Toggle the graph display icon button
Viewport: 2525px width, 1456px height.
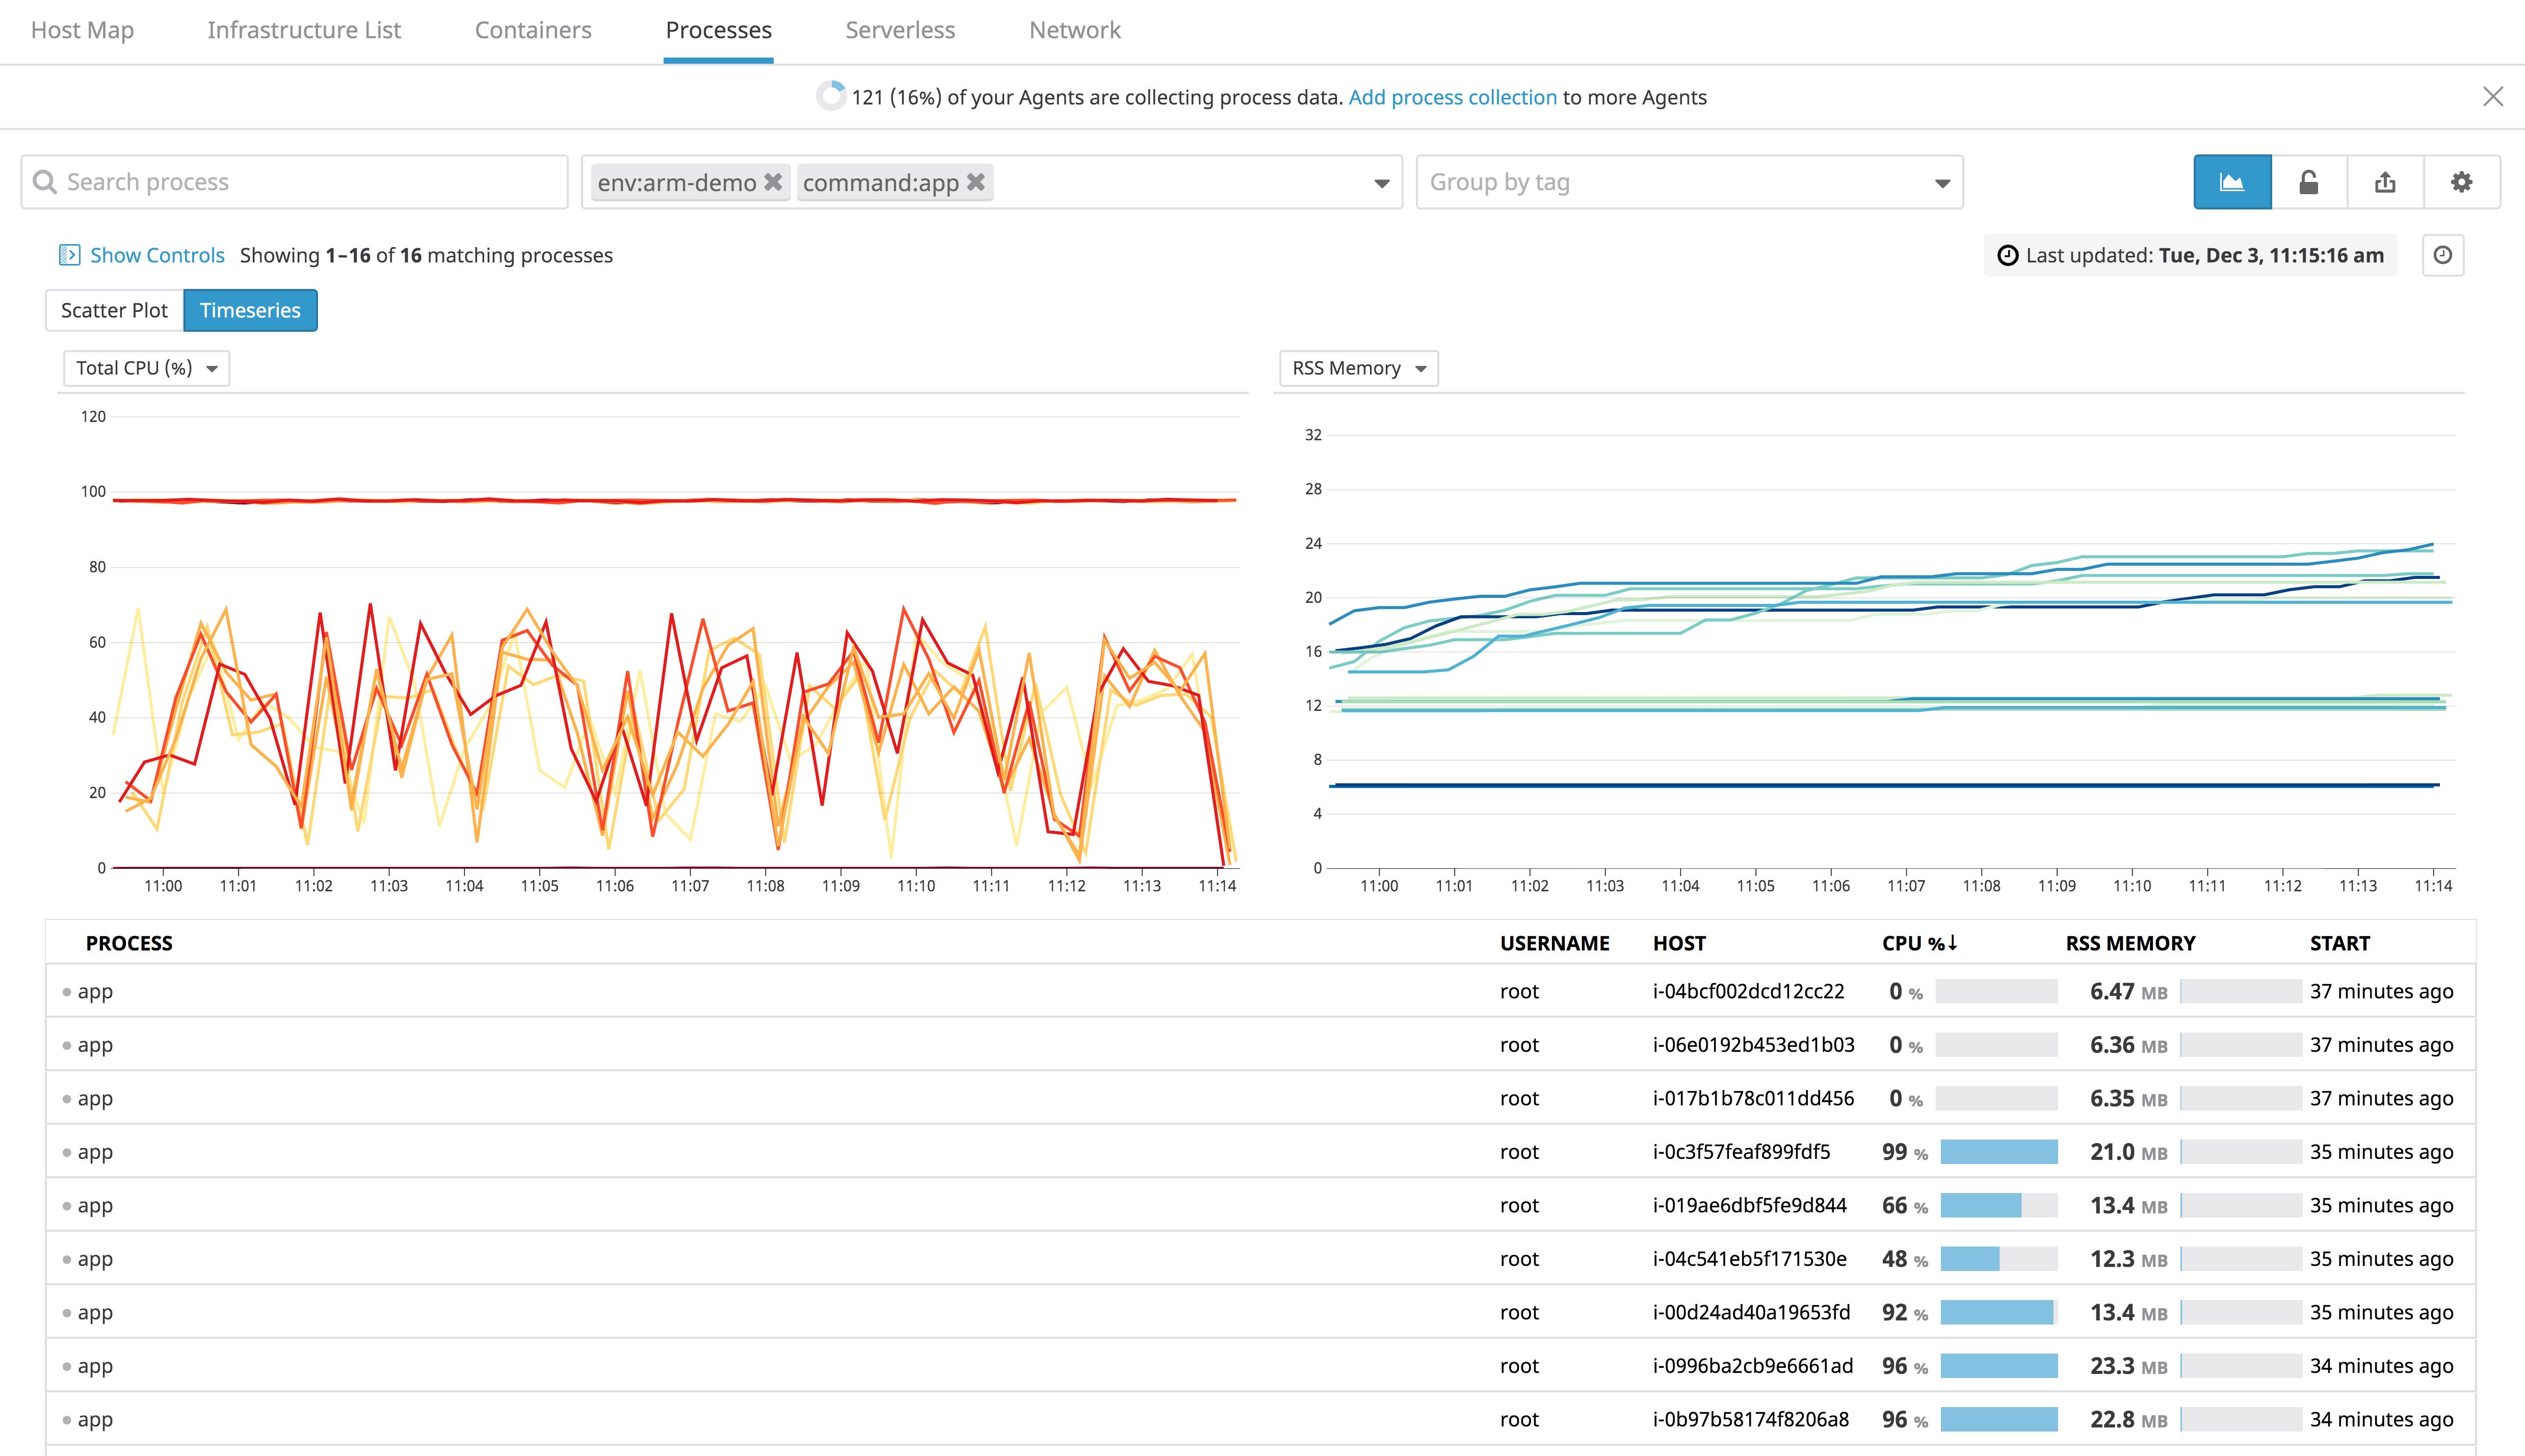2231,182
